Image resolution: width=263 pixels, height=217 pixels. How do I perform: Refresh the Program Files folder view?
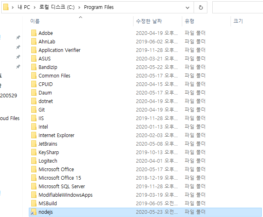200,7
